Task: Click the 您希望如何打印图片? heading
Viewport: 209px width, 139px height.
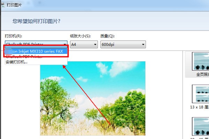Action: [x=36, y=21]
